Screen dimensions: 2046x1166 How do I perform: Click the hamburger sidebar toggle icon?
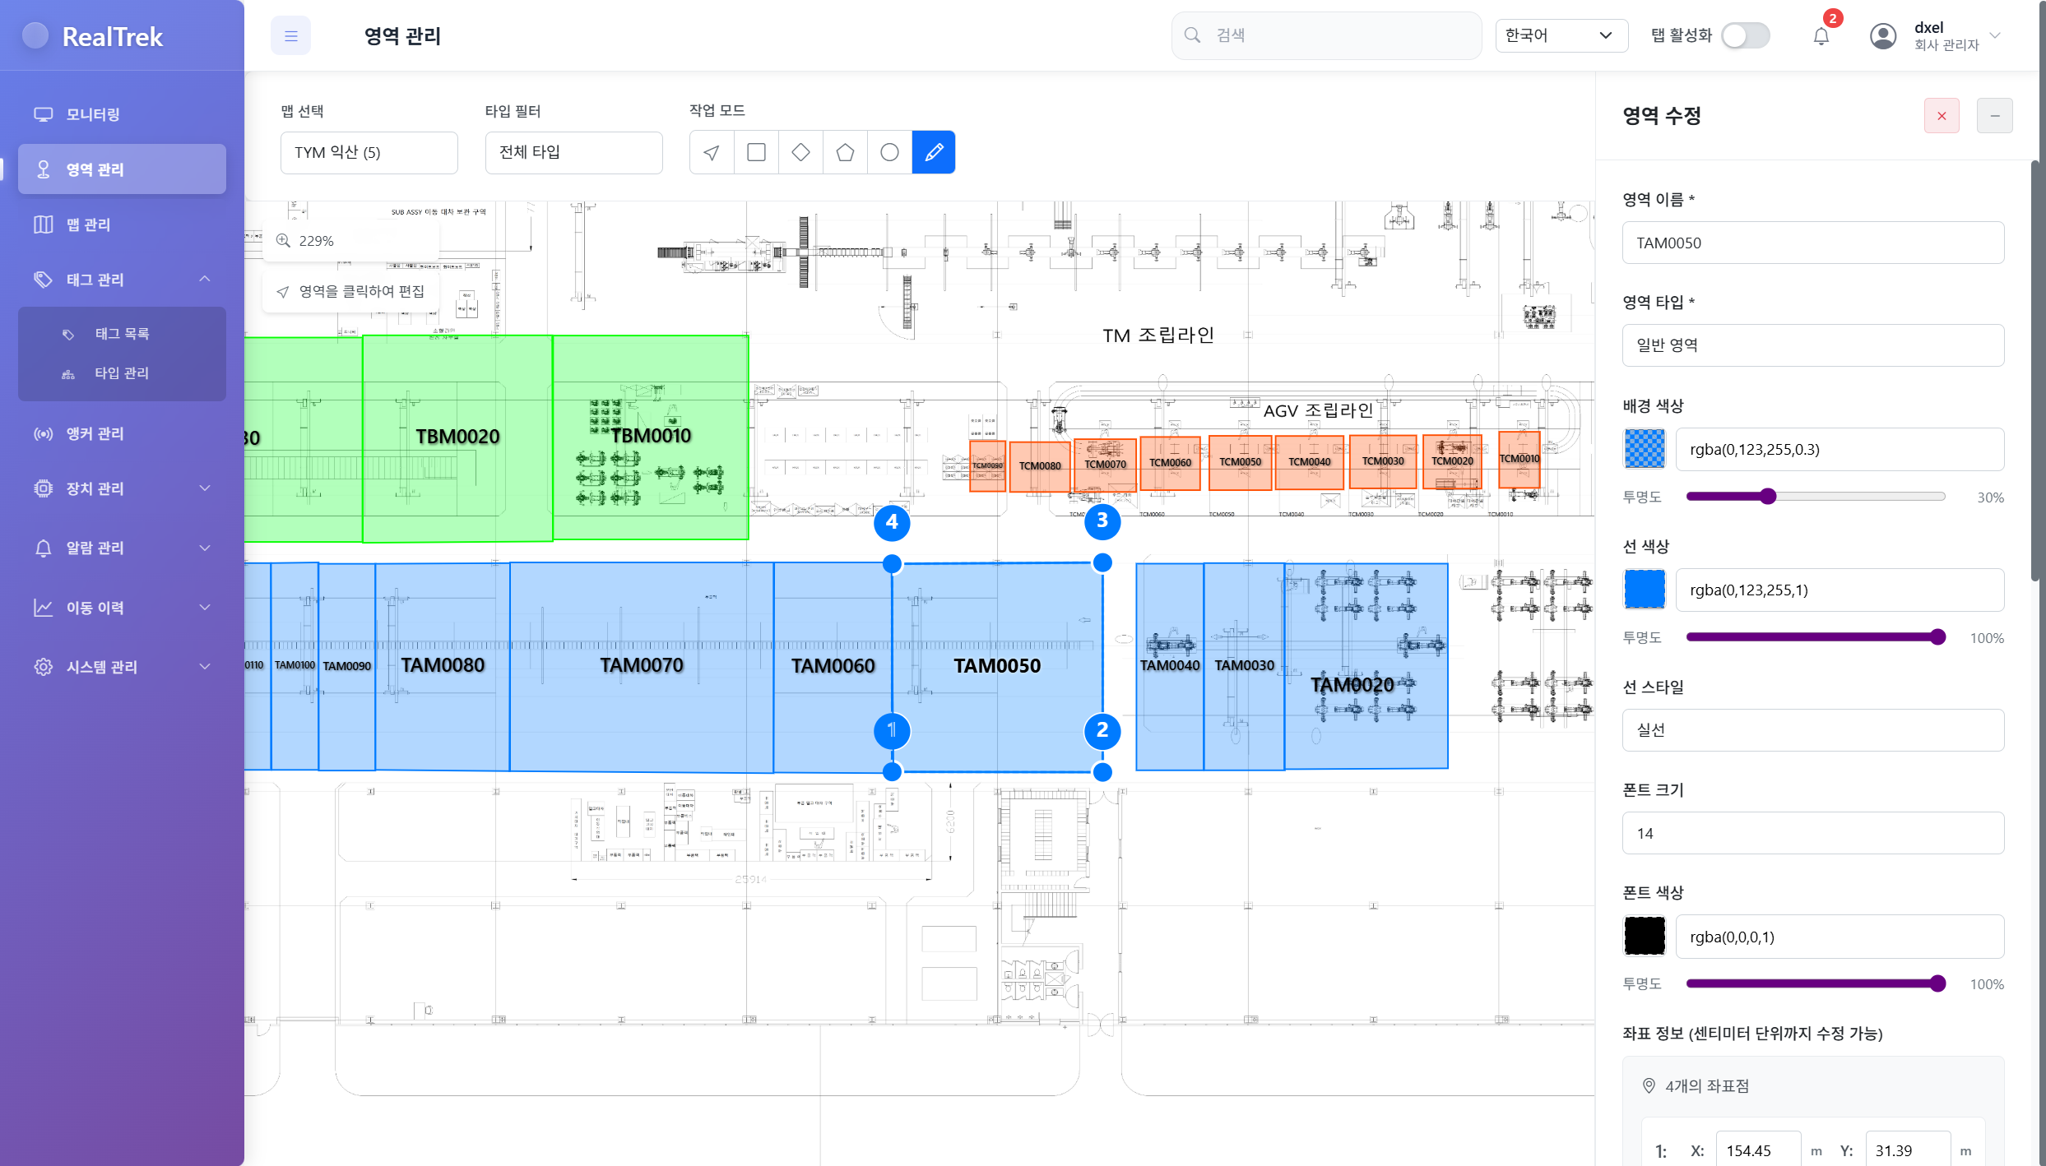pos(290,36)
